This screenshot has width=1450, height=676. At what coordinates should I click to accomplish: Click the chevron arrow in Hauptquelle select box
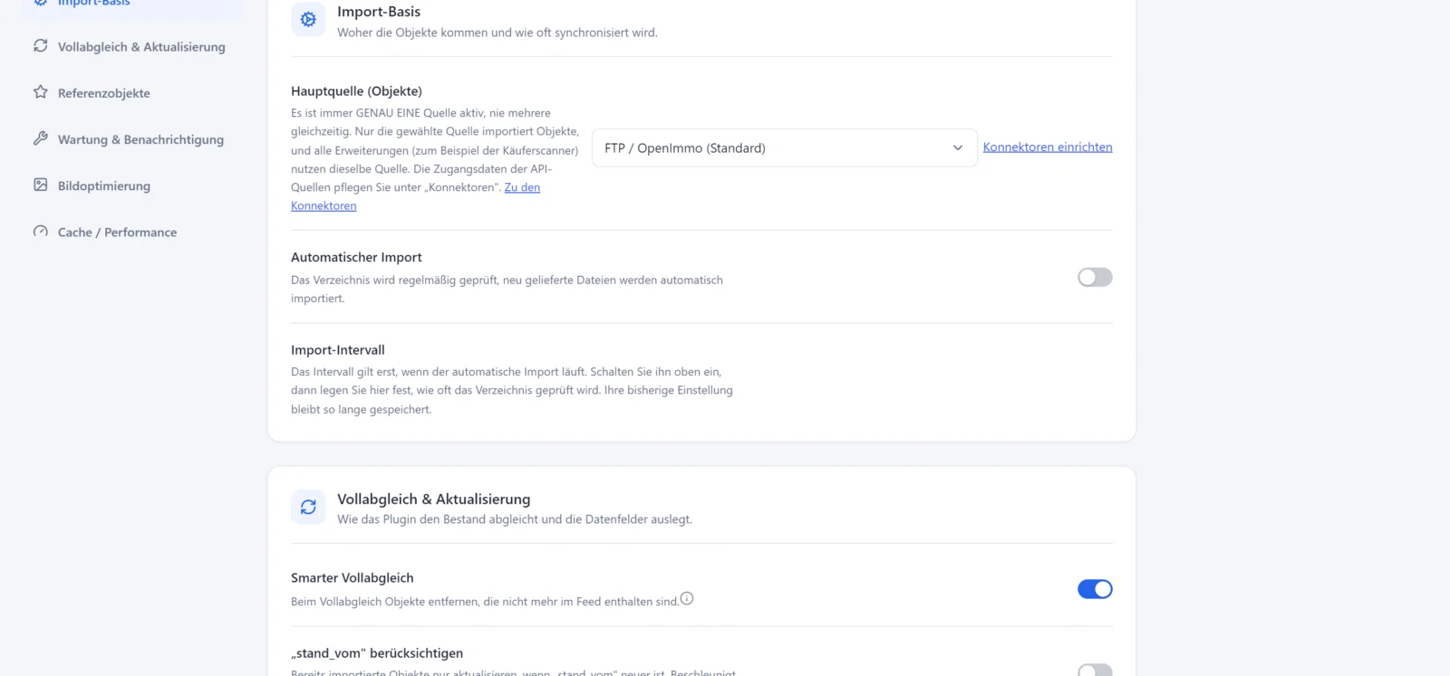(x=958, y=148)
